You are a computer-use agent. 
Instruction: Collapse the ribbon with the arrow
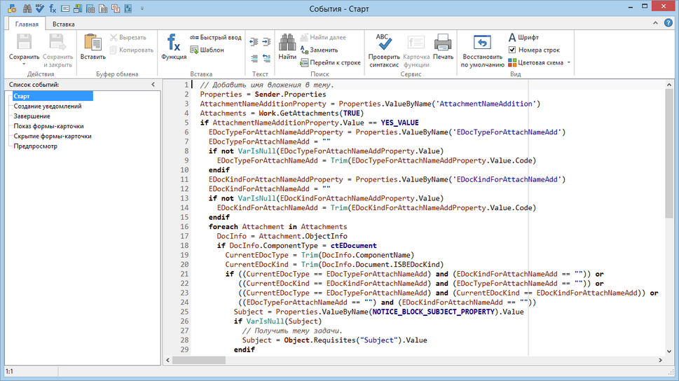click(657, 23)
